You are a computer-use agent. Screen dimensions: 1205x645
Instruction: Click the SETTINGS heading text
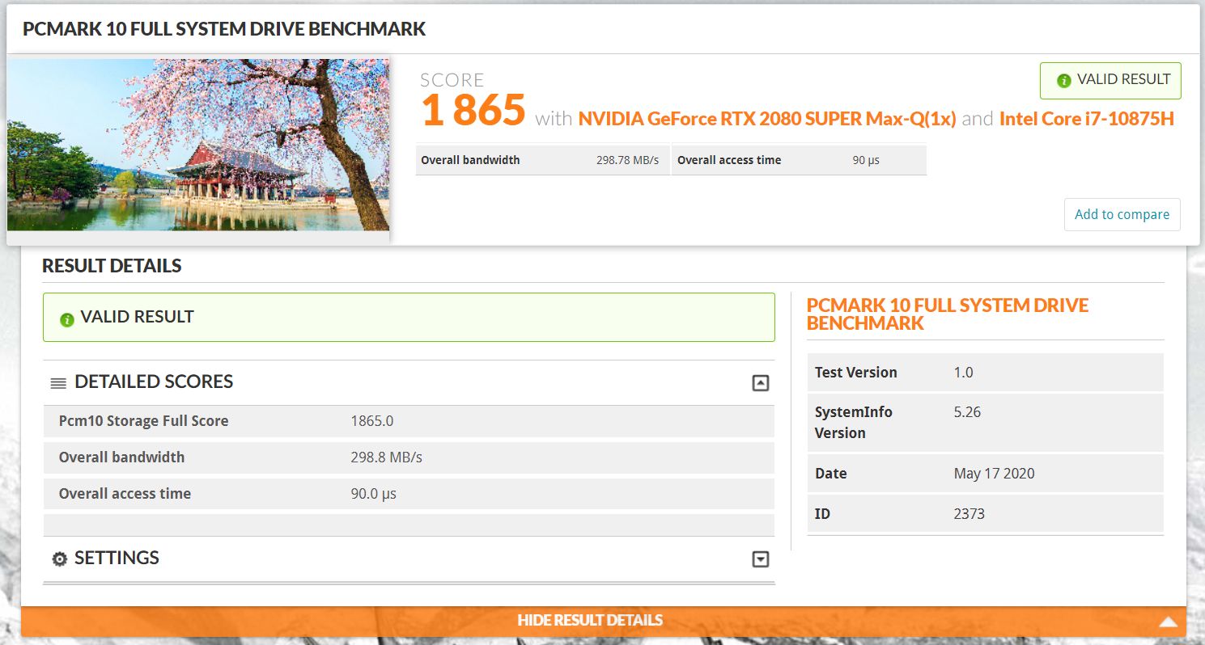[x=117, y=558]
